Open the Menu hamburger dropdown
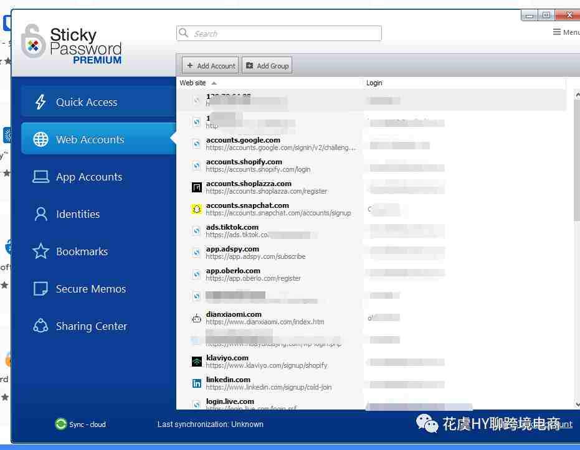Image resolution: width=580 pixels, height=450 pixels. pos(566,32)
